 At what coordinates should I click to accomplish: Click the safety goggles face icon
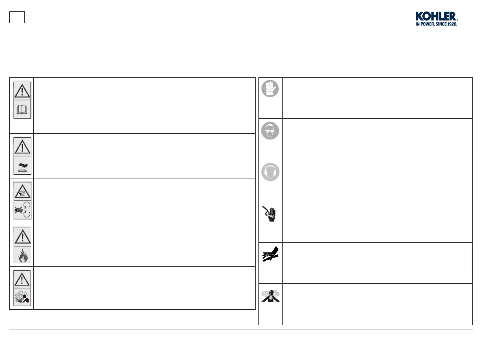click(x=270, y=130)
